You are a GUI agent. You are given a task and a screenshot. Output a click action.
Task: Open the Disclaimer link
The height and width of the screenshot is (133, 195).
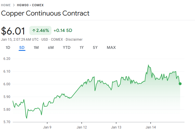(74, 40)
